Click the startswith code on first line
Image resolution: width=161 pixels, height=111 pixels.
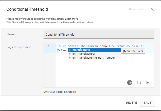tap(90, 46)
